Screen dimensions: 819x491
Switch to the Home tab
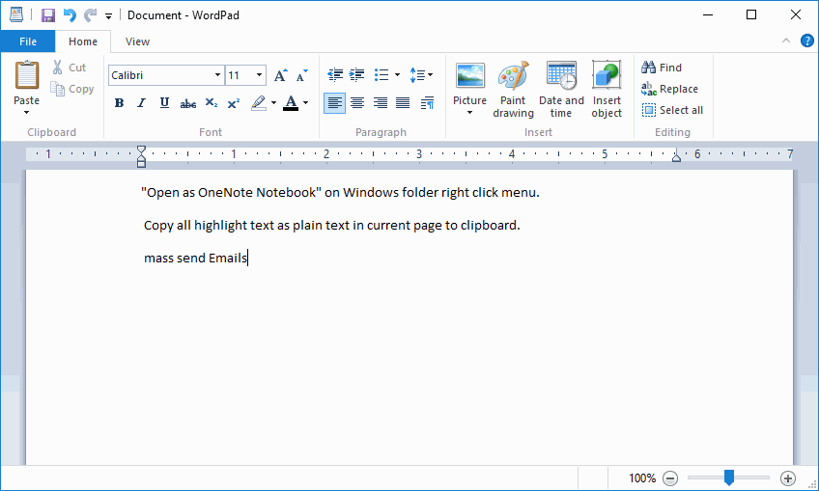coord(82,41)
